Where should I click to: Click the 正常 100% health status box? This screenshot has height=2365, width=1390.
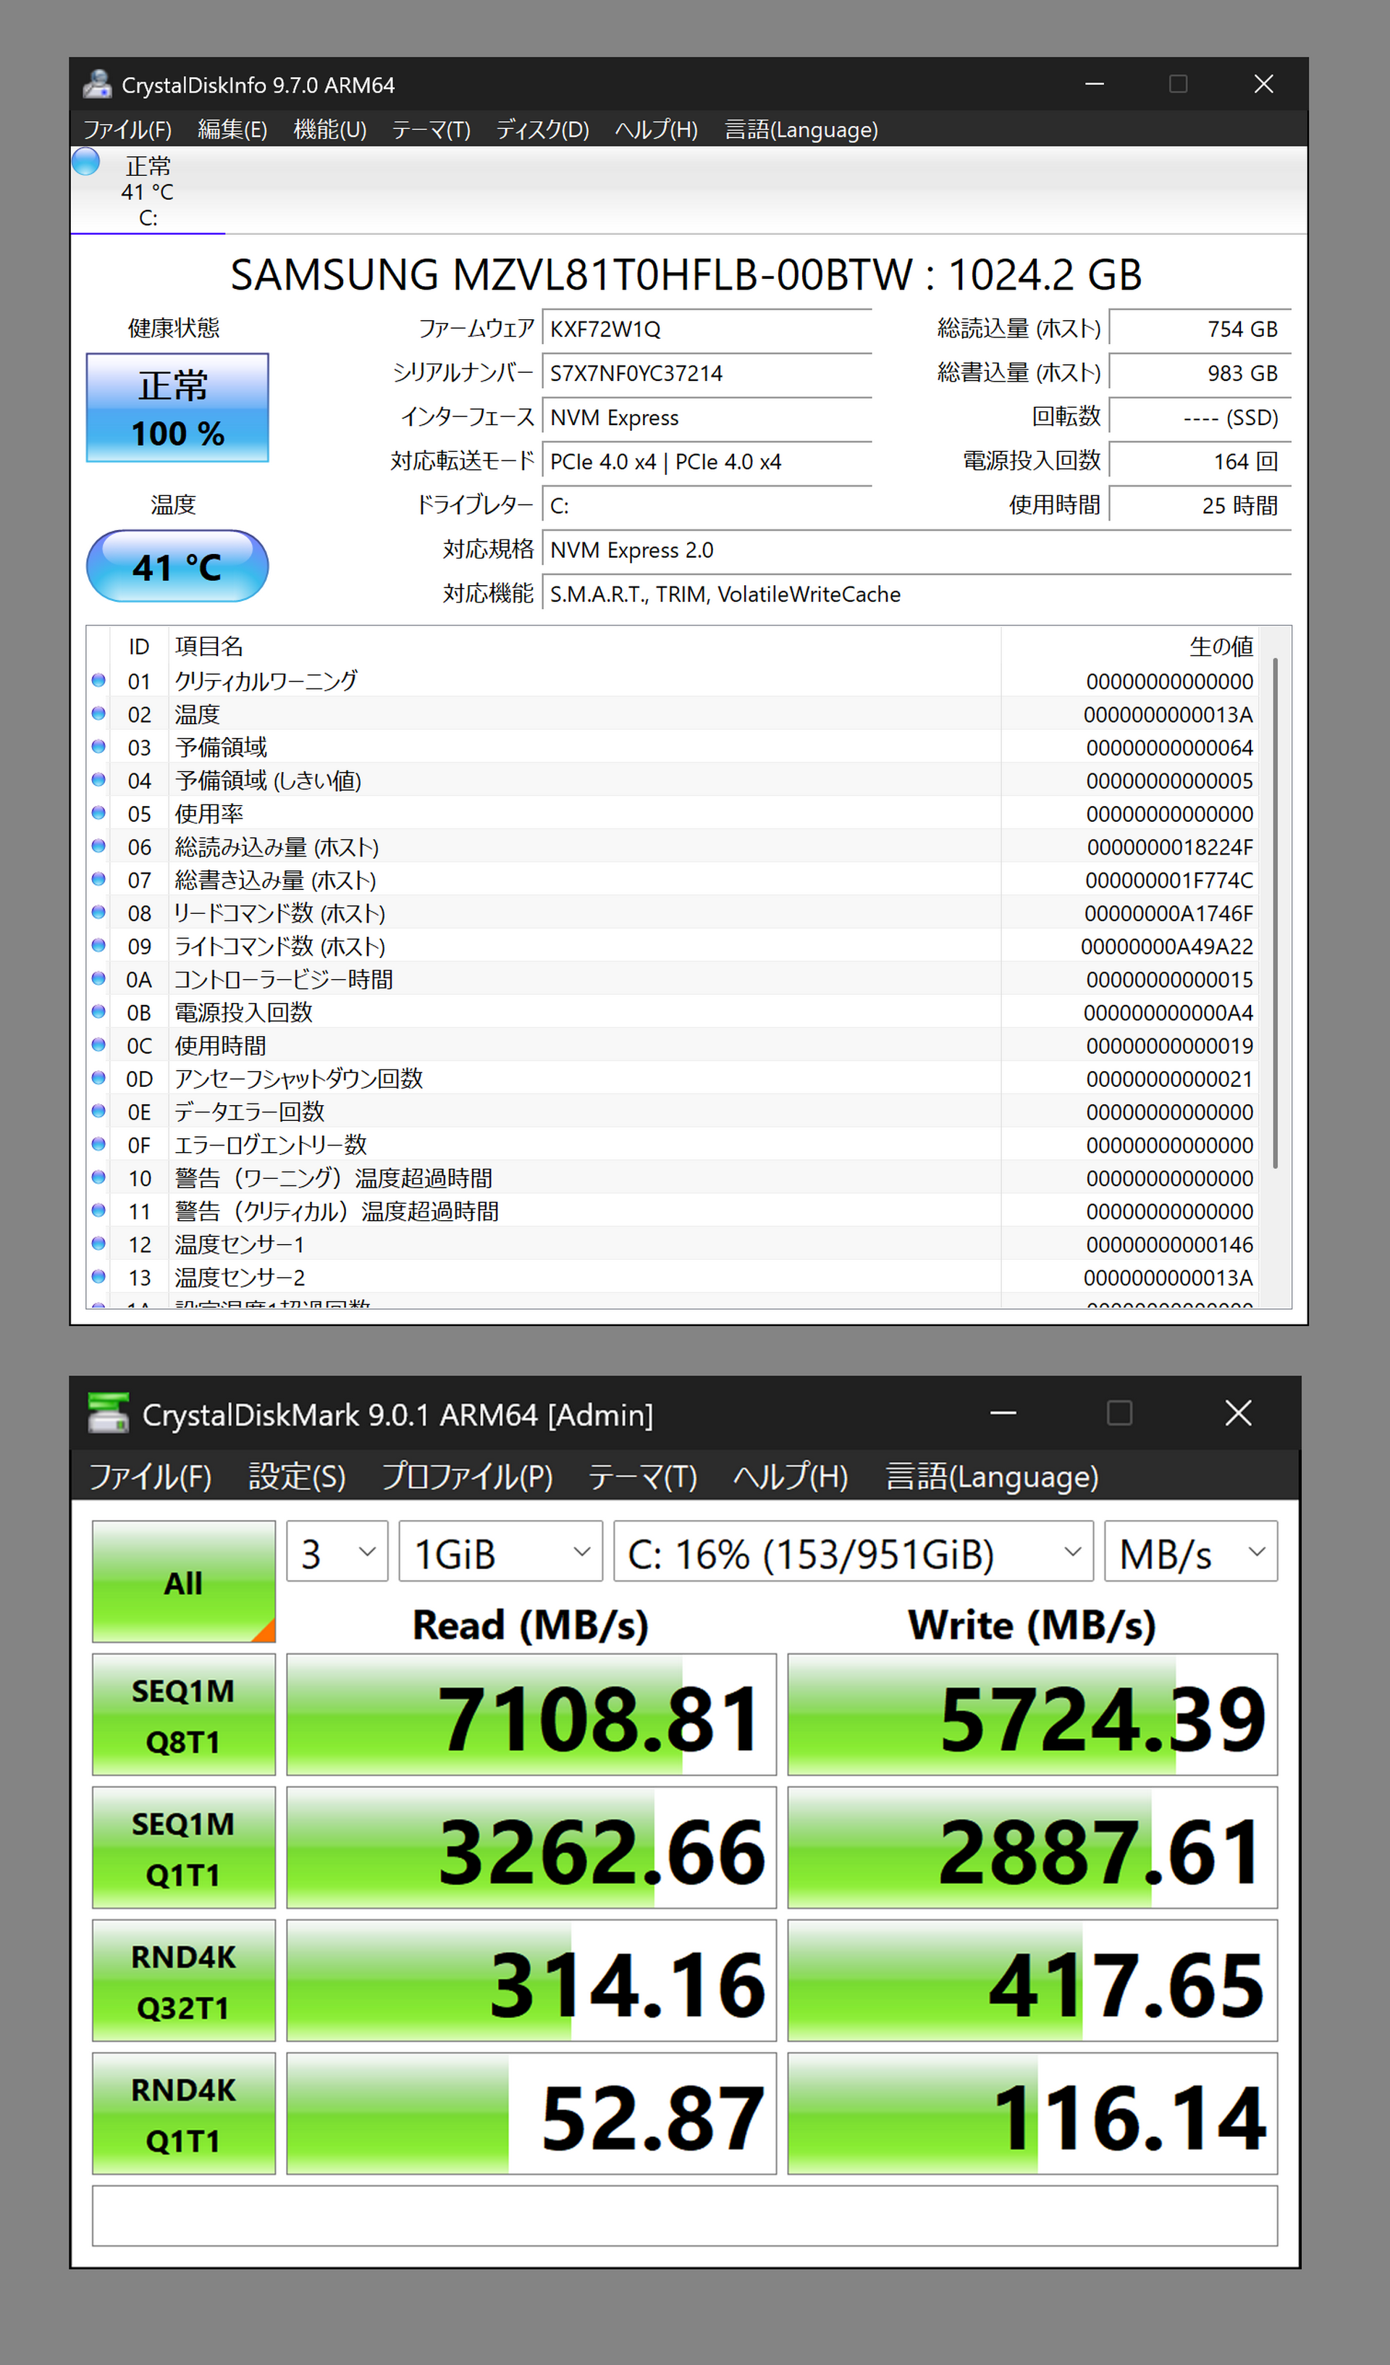tap(177, 407)
